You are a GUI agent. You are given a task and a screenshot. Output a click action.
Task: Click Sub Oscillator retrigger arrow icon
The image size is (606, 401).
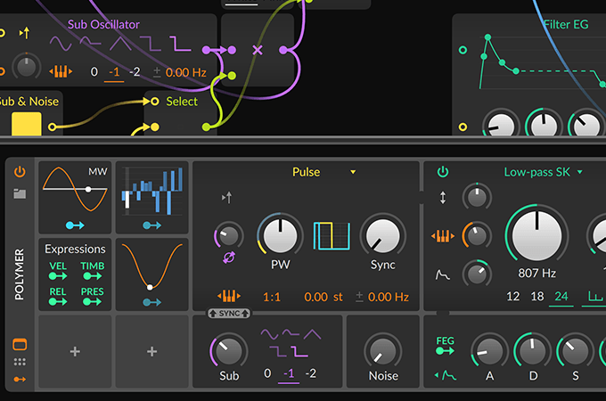click(25, 33)
